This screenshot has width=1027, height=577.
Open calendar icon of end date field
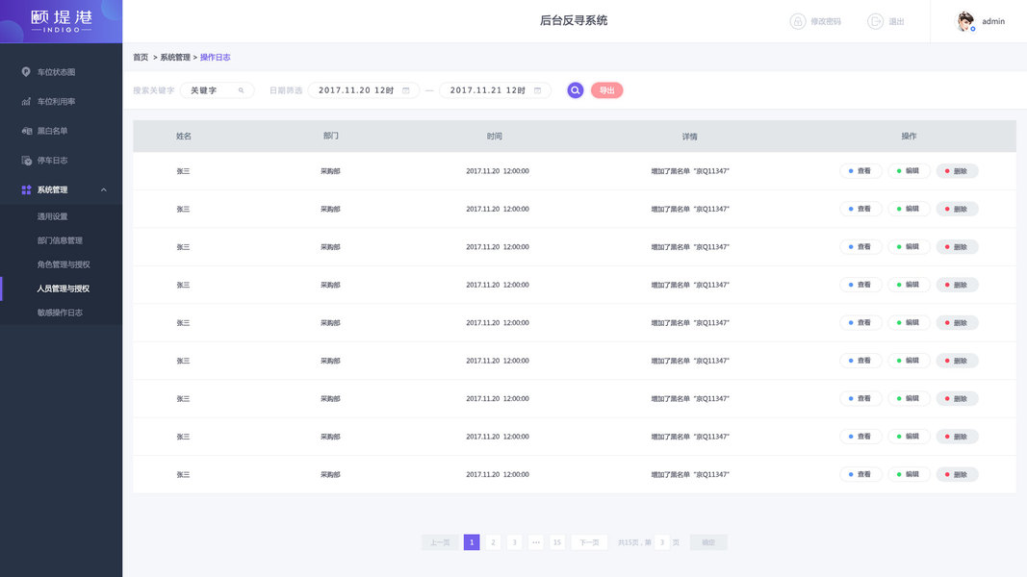coord(538,90)
